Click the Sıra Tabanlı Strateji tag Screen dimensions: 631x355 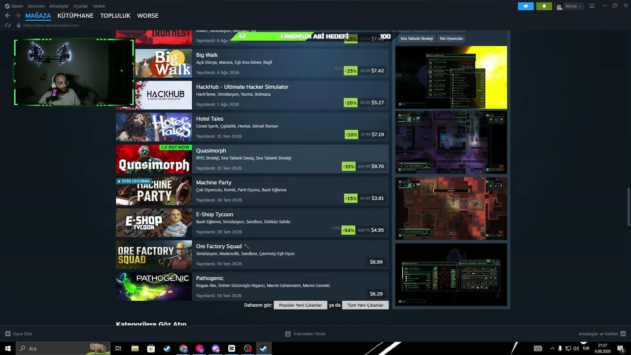417,38
